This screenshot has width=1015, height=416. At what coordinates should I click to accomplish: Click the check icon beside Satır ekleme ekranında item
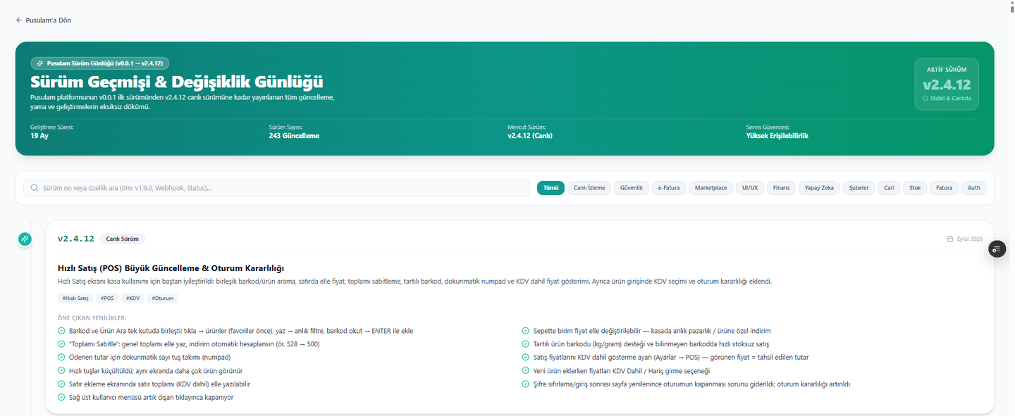click(61, 384)
